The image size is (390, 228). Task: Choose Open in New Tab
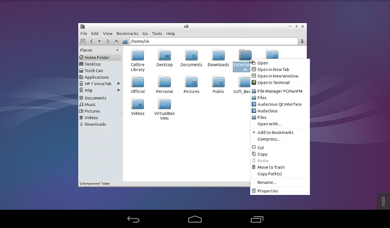coord(280,70)
